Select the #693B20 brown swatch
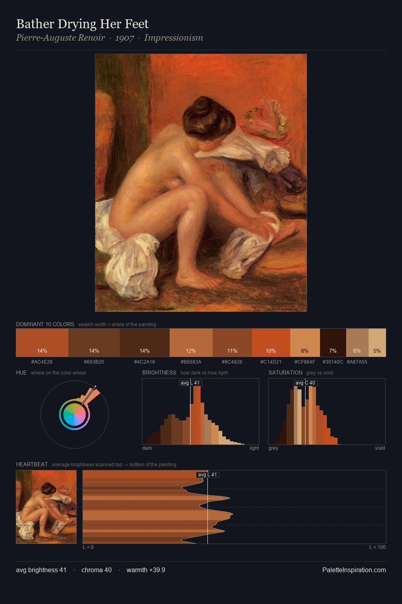 click(94, 343)
